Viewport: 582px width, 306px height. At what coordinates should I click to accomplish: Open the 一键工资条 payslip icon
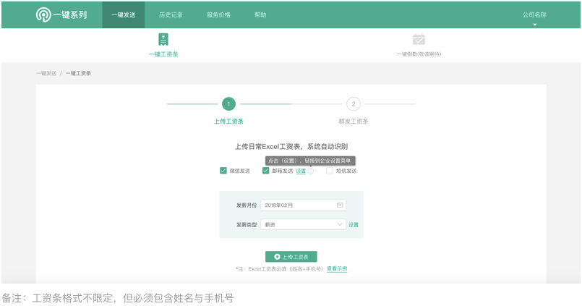tap(163, 40)
